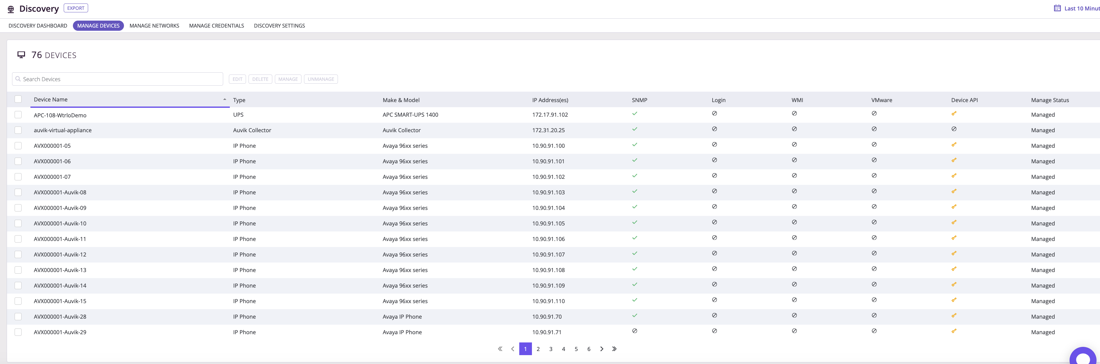Click IP address 172.17.91.102
The image size is (1100, 364).
[550, 115]
